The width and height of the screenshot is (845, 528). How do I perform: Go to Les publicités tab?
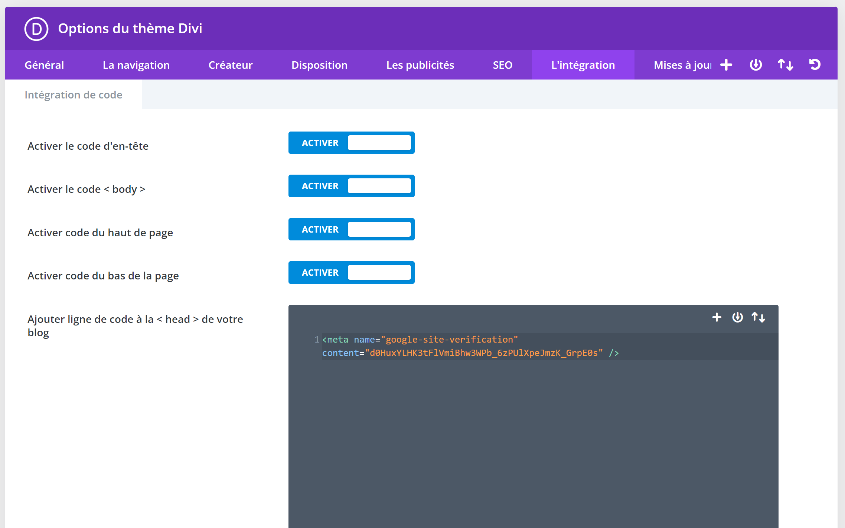coord(420,65)
